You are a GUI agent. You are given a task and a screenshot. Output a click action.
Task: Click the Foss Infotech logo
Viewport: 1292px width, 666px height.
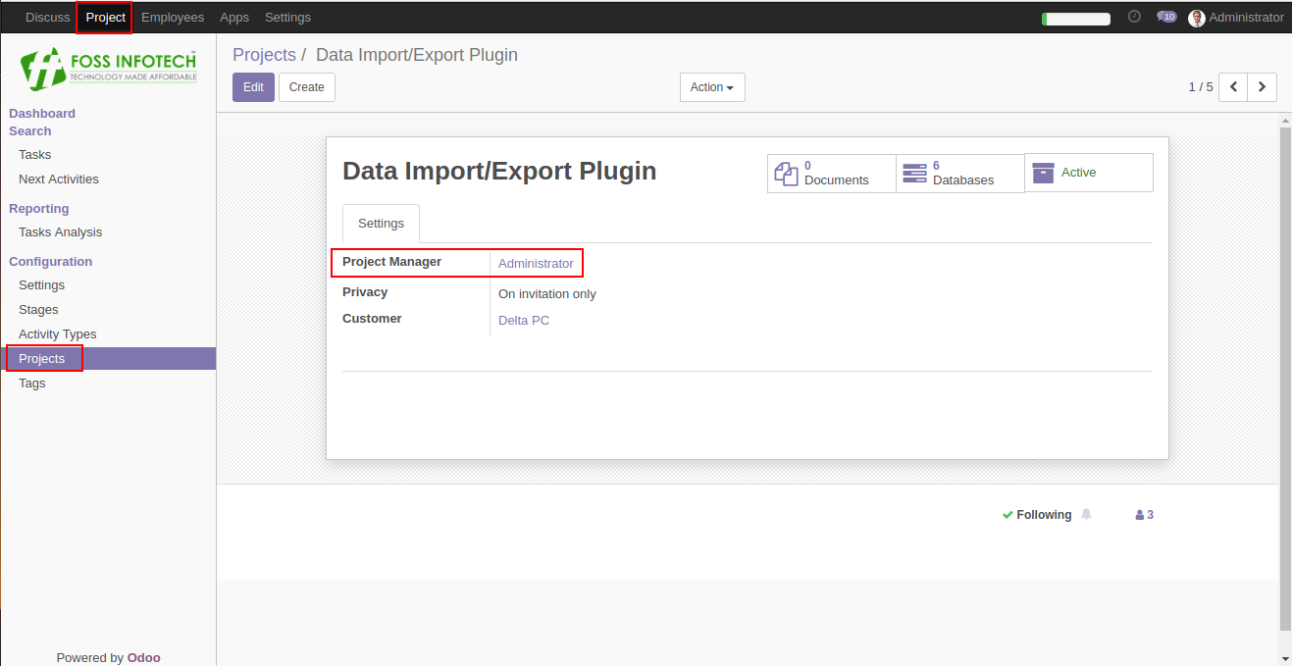108,68
